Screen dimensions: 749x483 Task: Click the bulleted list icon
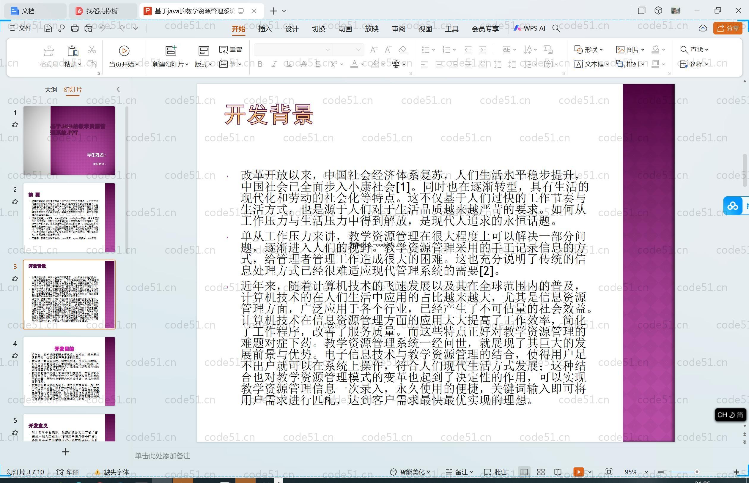click(x=426, y=50)
